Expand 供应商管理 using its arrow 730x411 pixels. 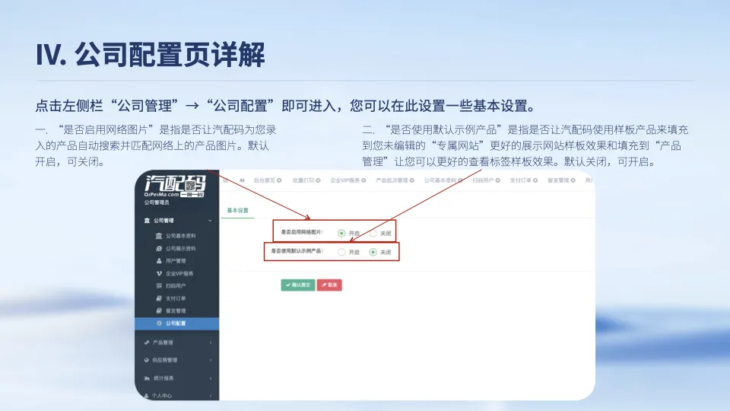pos(211,360)
